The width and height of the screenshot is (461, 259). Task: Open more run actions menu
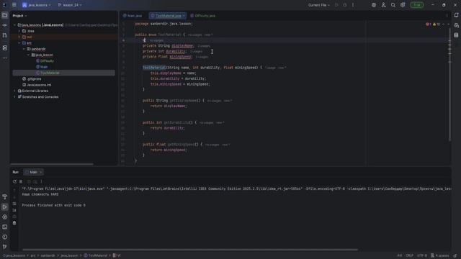click(353, 5)
